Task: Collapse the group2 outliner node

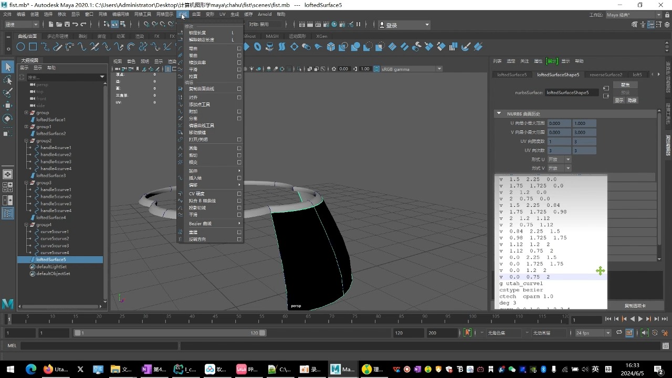Action: (x=26, y=141)
